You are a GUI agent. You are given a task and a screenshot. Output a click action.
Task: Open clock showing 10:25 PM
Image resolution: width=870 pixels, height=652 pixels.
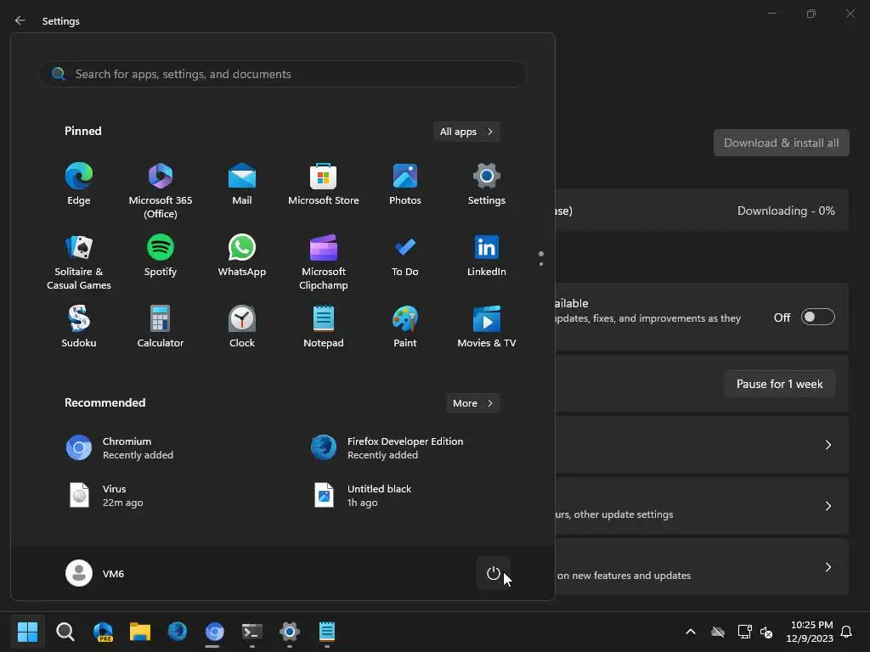[810, 632]
